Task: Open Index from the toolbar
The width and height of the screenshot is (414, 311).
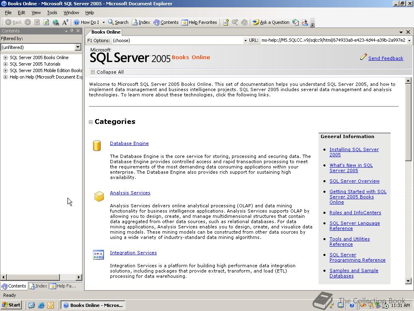Action: pyautogui.click(x=141, y=23)
